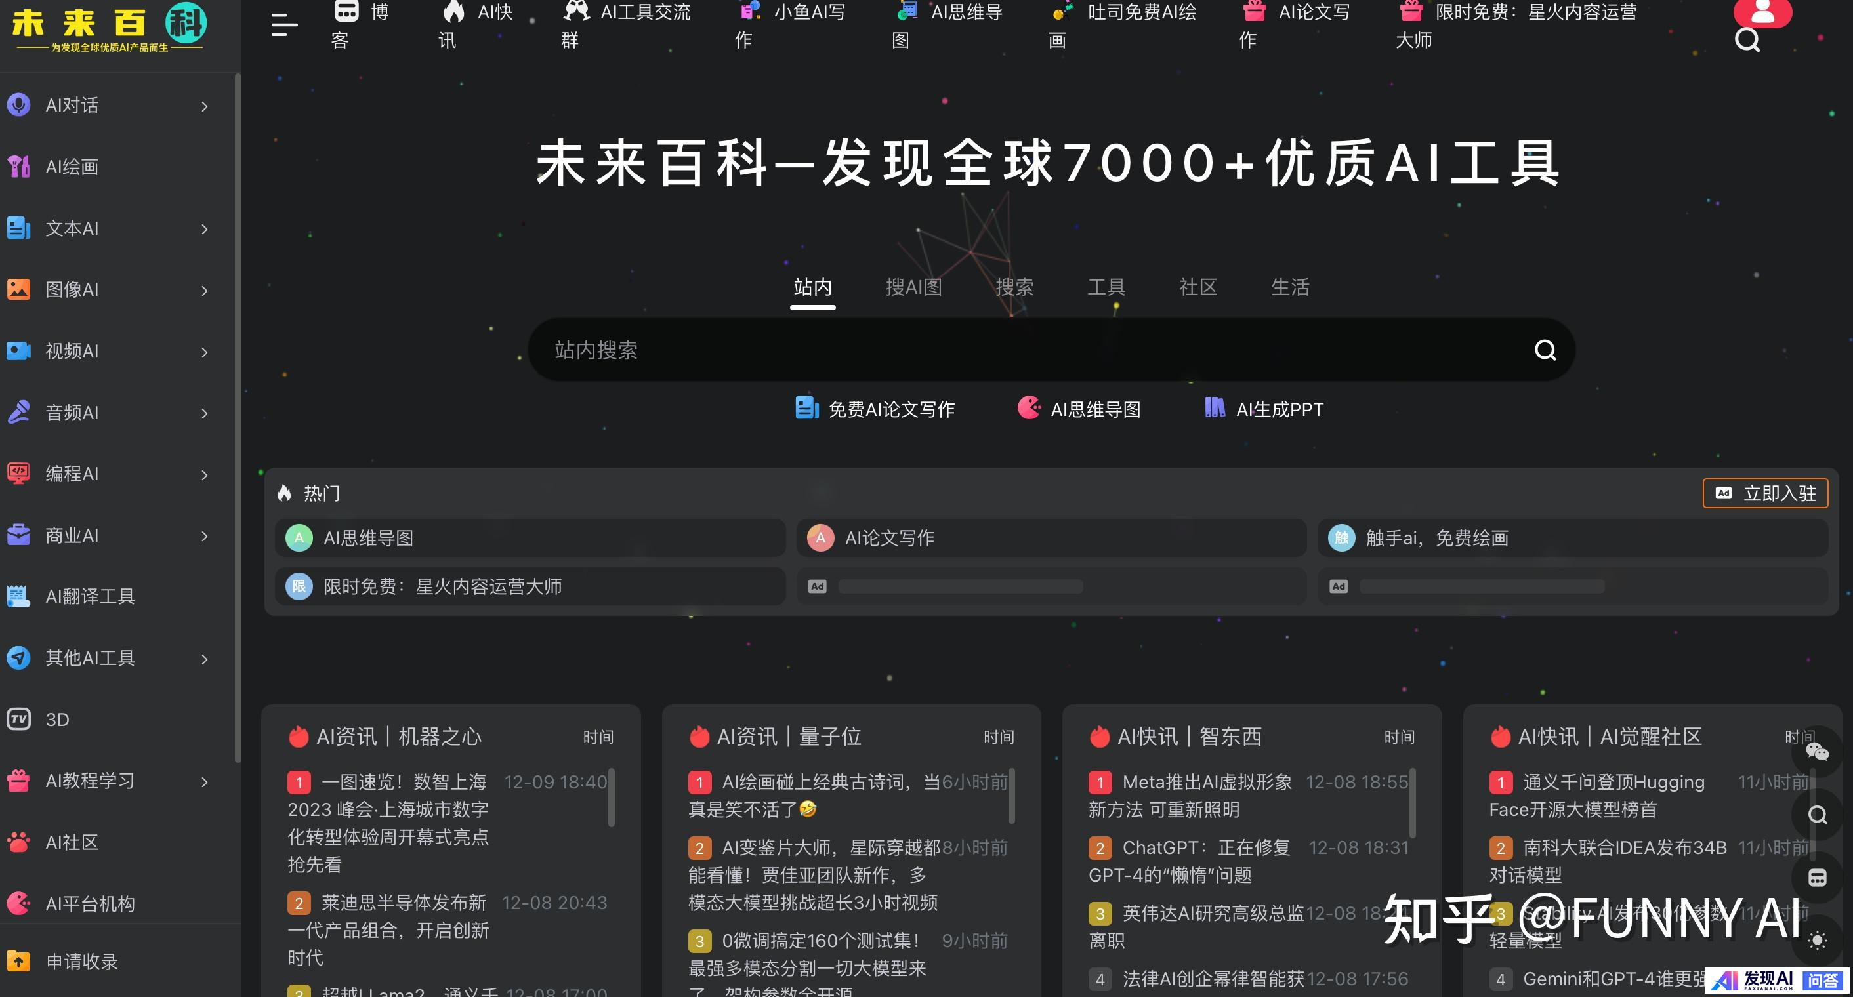Screen dimensions: 1853x997
Task: Click the 文本AI document icon
Action: pos(19,228)
